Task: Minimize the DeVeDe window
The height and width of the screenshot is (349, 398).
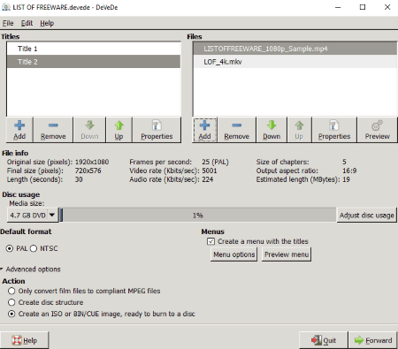Action: tap(338, 7)
